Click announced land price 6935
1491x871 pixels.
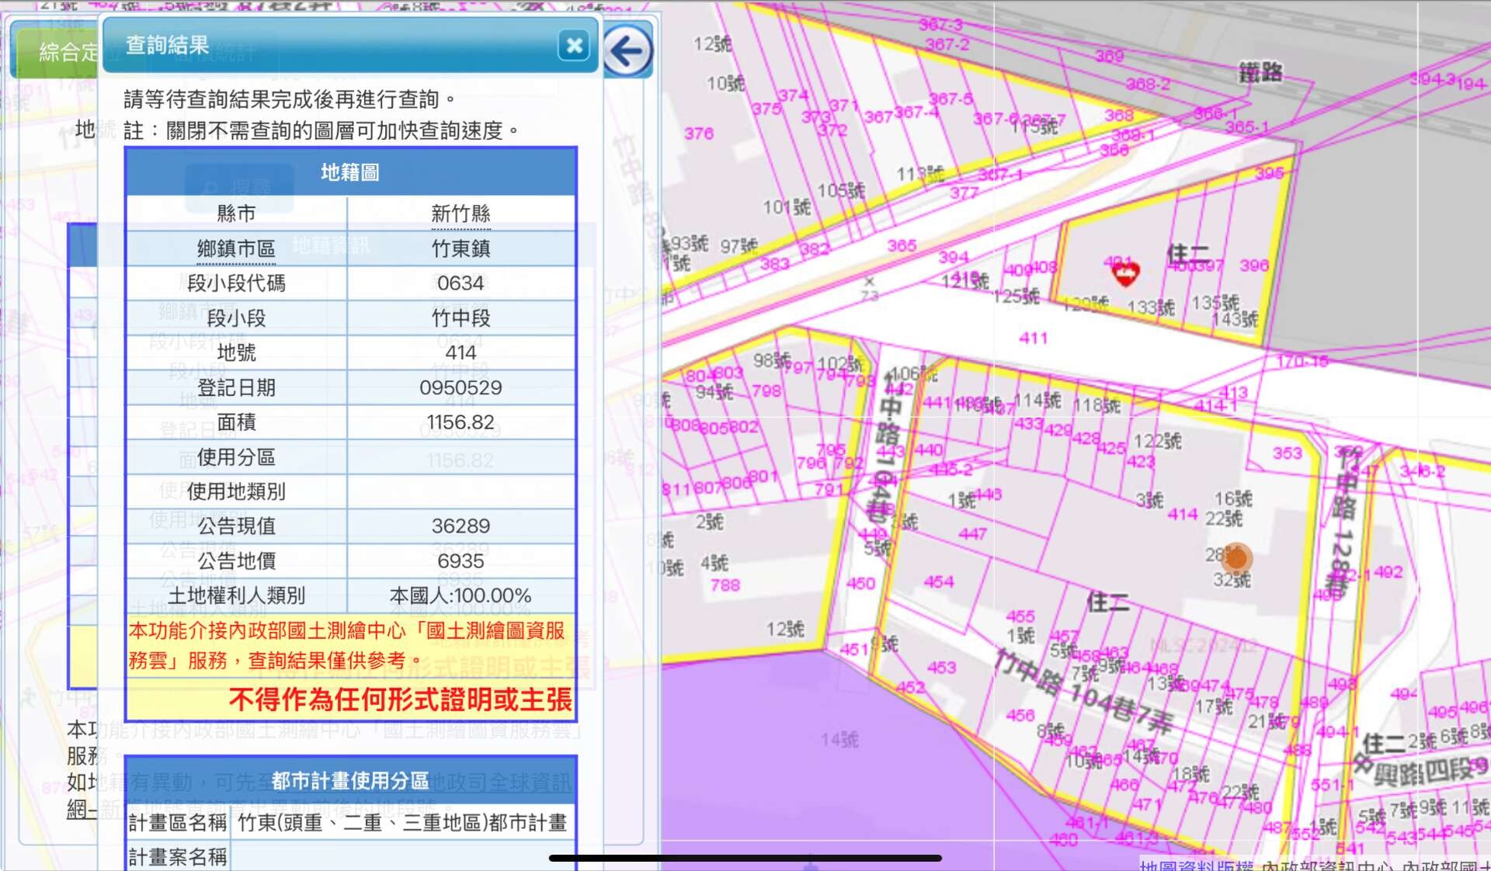[461, 561]
